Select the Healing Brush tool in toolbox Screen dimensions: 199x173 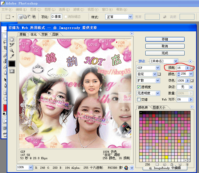click(x=5, y=55)
